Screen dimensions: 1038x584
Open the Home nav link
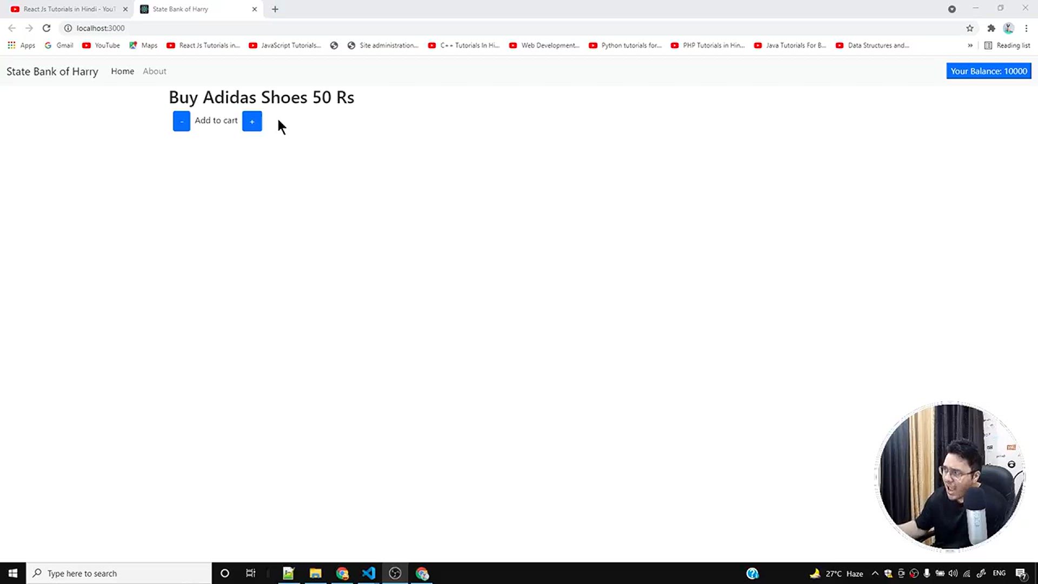122,71
